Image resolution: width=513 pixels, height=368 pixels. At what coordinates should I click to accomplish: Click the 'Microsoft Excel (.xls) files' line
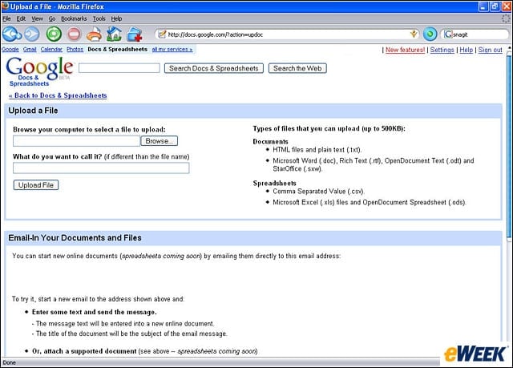pos(369,203)
